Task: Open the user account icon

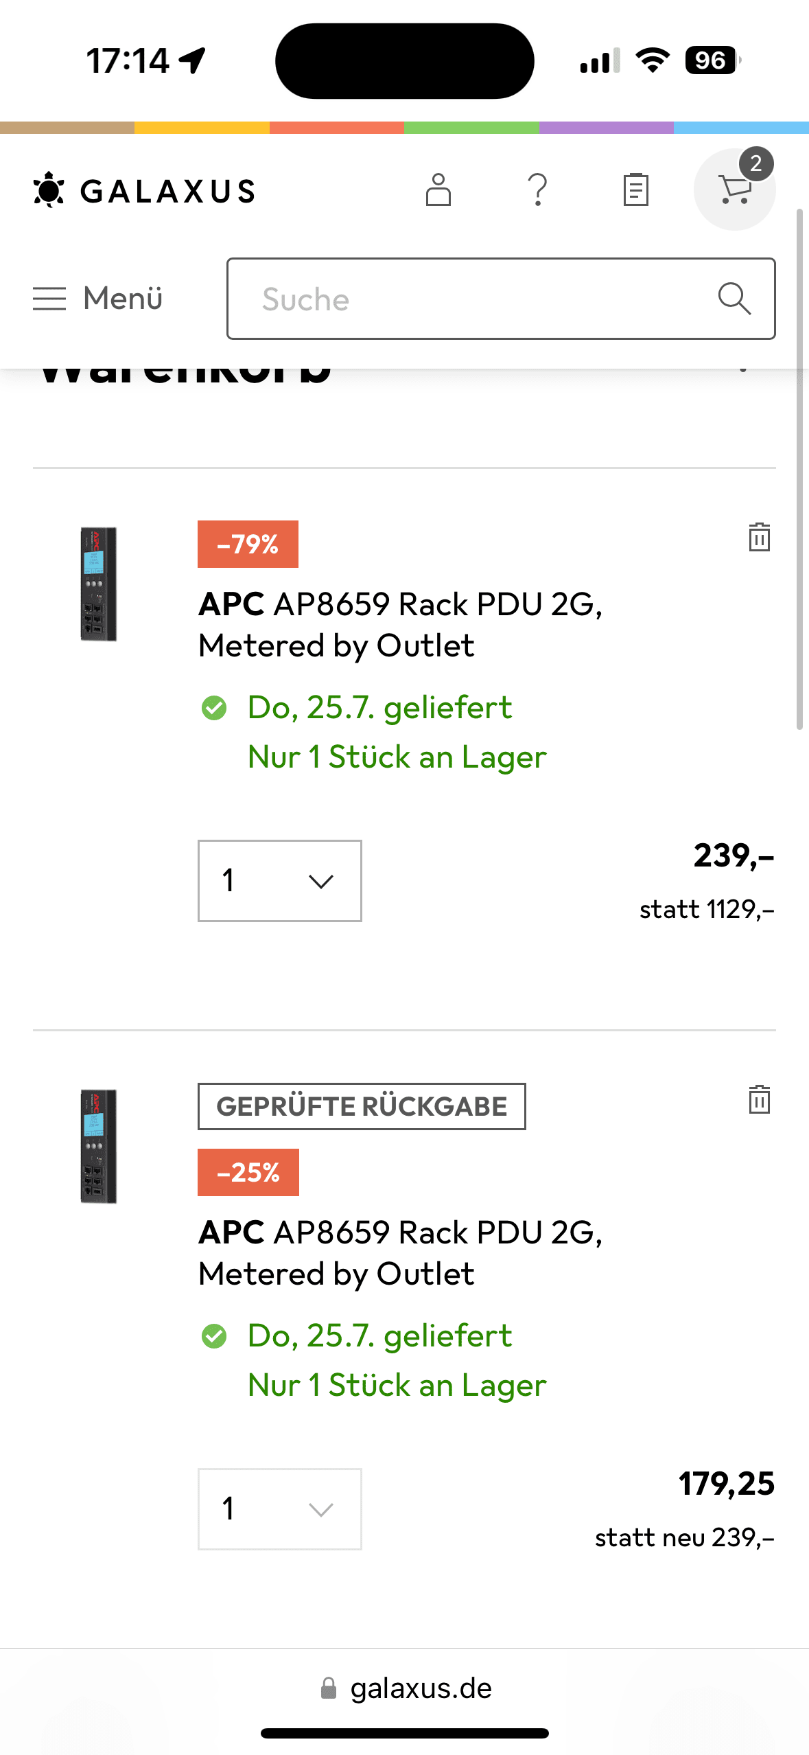Action: coord(438,190)
